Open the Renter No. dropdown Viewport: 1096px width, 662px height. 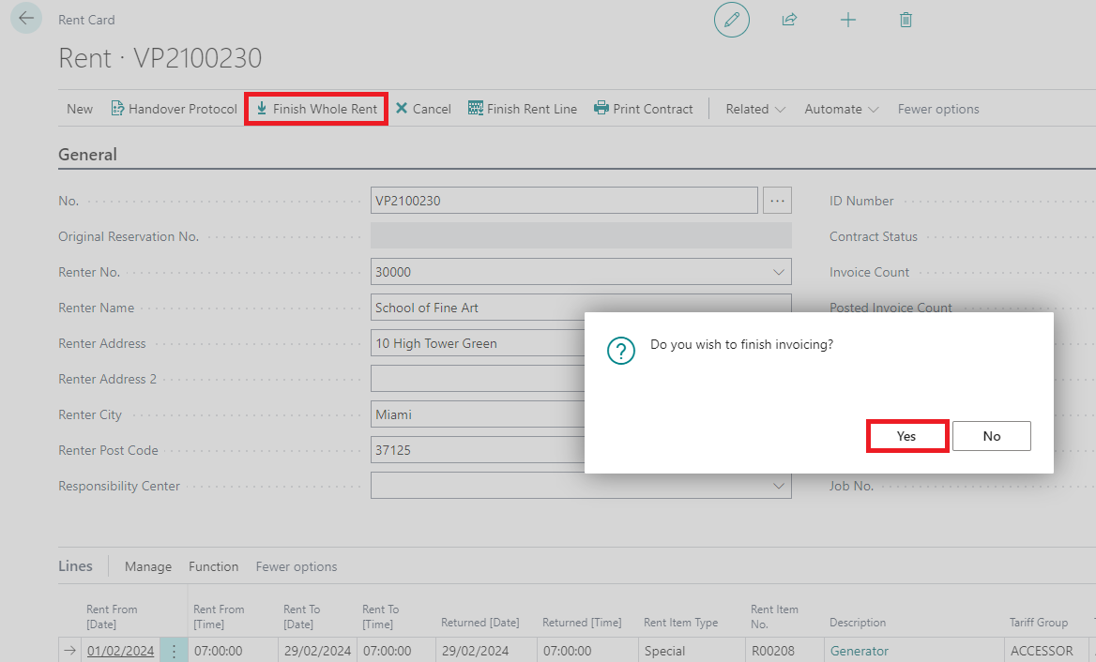pos(778,272)
